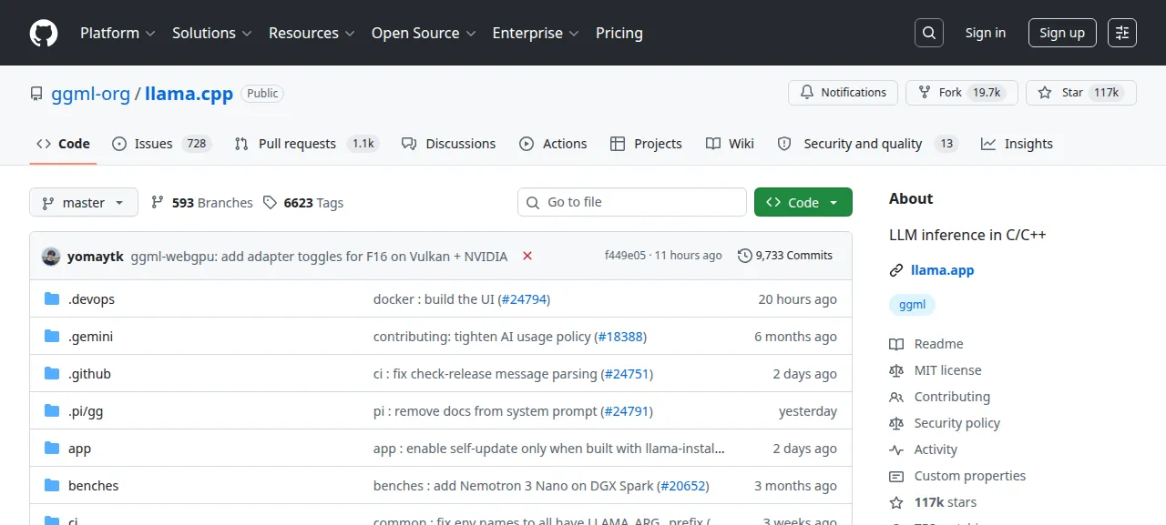The width and height of the screenshot is (1166, 525).
Task: Open yomaytk's avatar thumbnail
Action: [51, 256]
